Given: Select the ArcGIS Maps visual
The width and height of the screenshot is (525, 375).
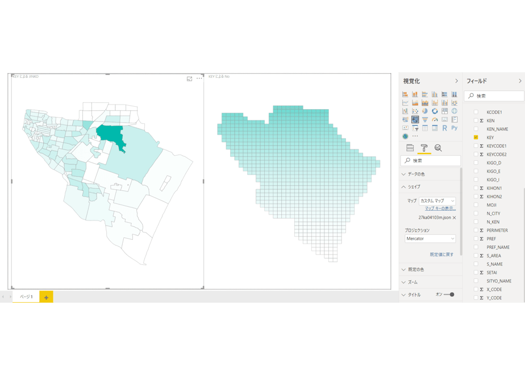Looking at the screenshot, I should [x=405, y=136].
